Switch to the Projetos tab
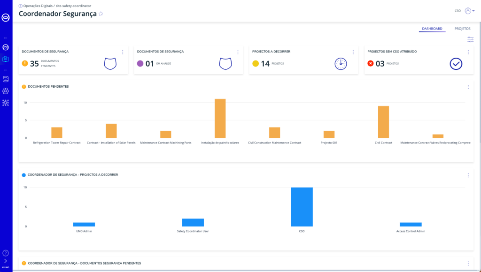This screenshot has height=272, width=481. (462, 29)
